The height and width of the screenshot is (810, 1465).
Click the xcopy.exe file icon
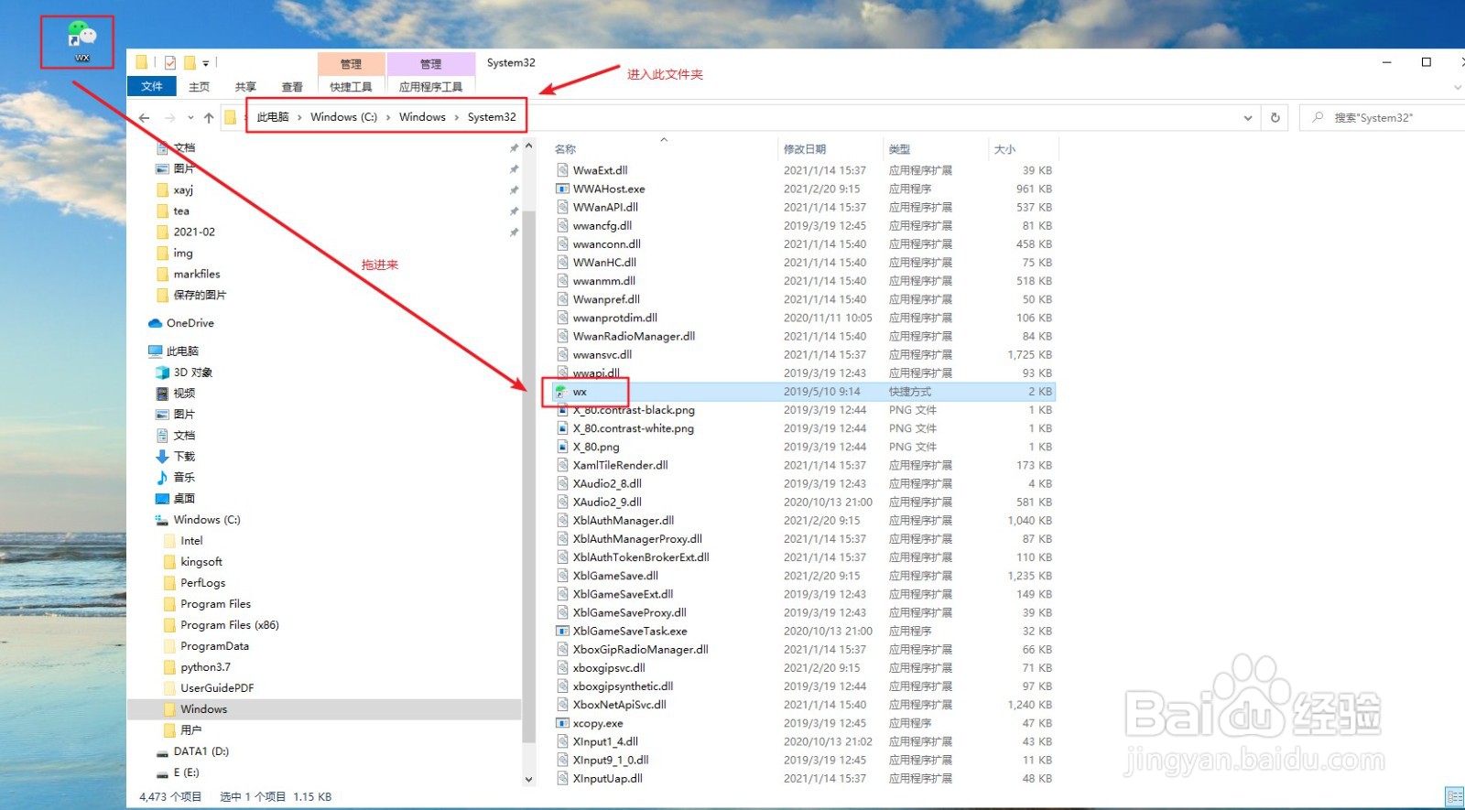coord(562,723)
